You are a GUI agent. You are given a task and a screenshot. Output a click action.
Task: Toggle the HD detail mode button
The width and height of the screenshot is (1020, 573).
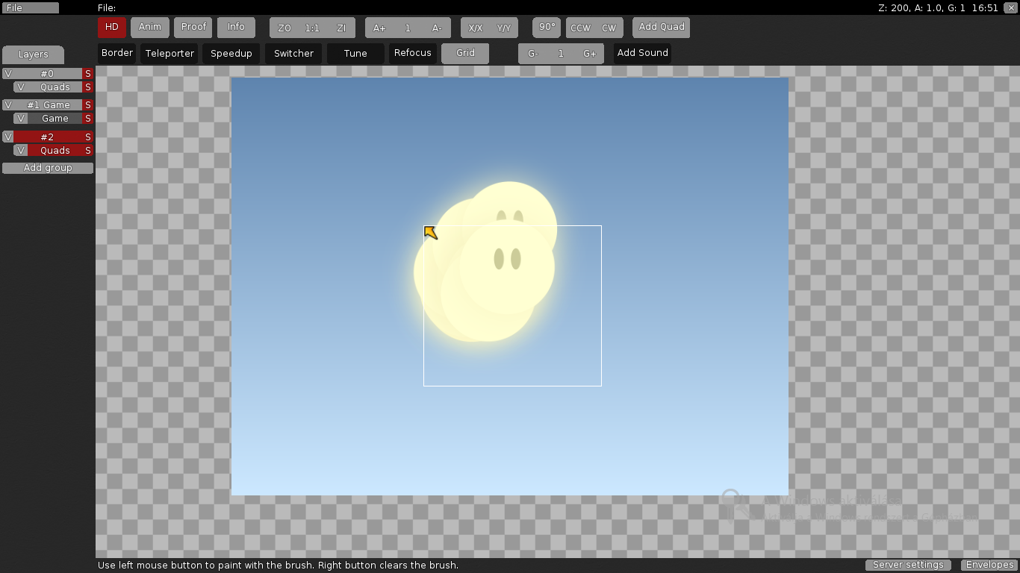[x=112, y=28]
